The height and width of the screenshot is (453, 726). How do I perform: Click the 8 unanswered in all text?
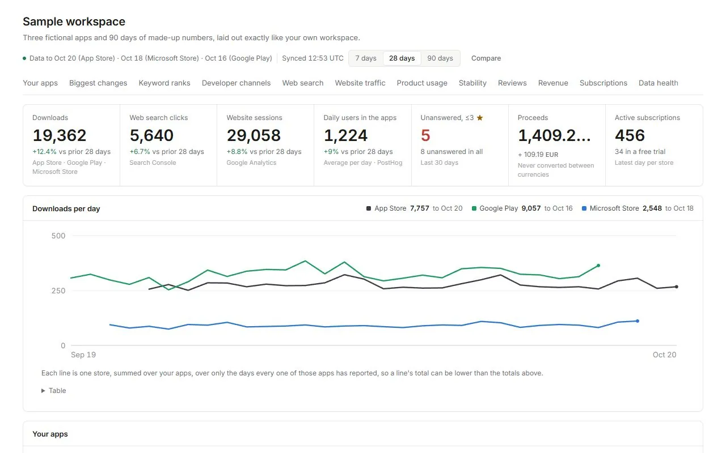point(452,152)
